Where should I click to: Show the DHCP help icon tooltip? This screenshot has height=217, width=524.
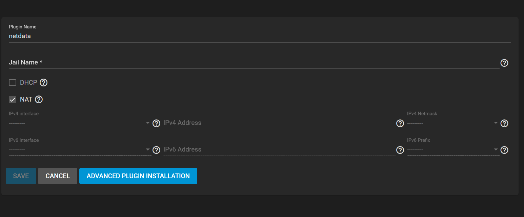[43, 82]
